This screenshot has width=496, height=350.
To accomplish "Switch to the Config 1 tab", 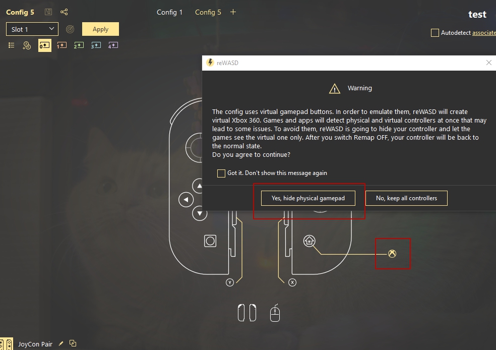I will pyautogui.click(x=169, y=12).
